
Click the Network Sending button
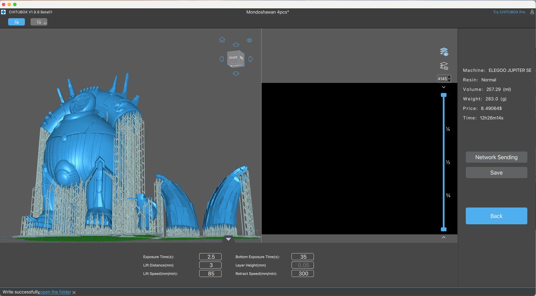(496, 157)
